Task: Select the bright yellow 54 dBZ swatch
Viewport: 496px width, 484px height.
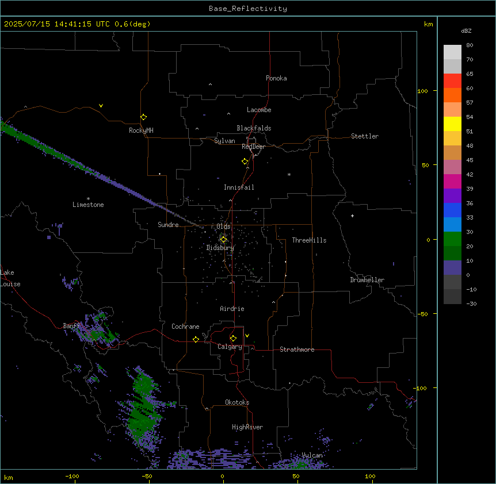Action: pos(452,124)
